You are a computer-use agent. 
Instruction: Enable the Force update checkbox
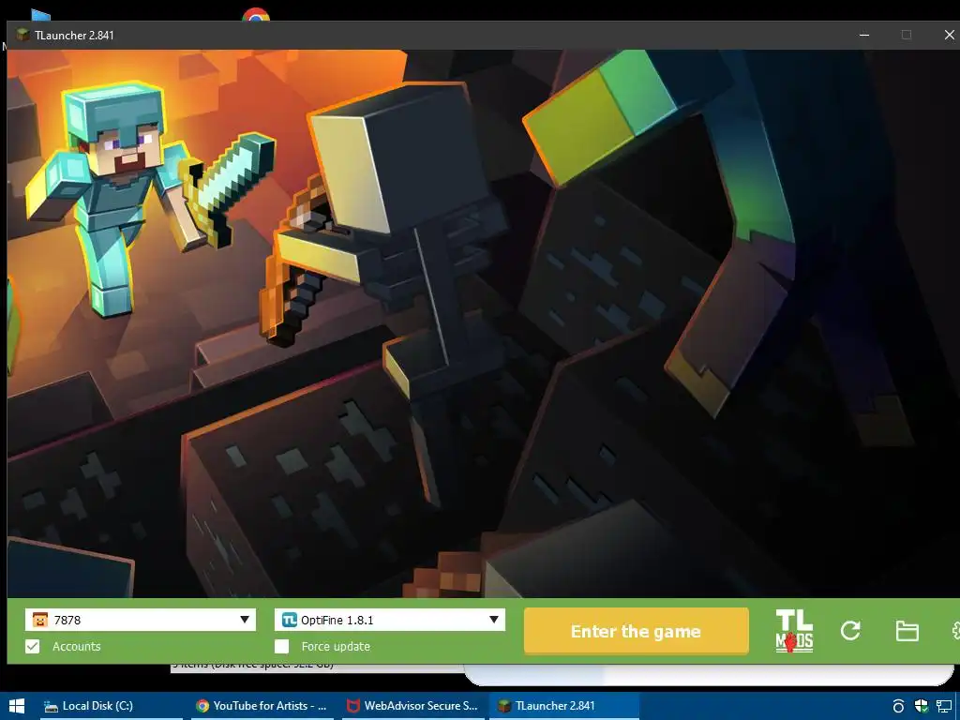[281, 647]
